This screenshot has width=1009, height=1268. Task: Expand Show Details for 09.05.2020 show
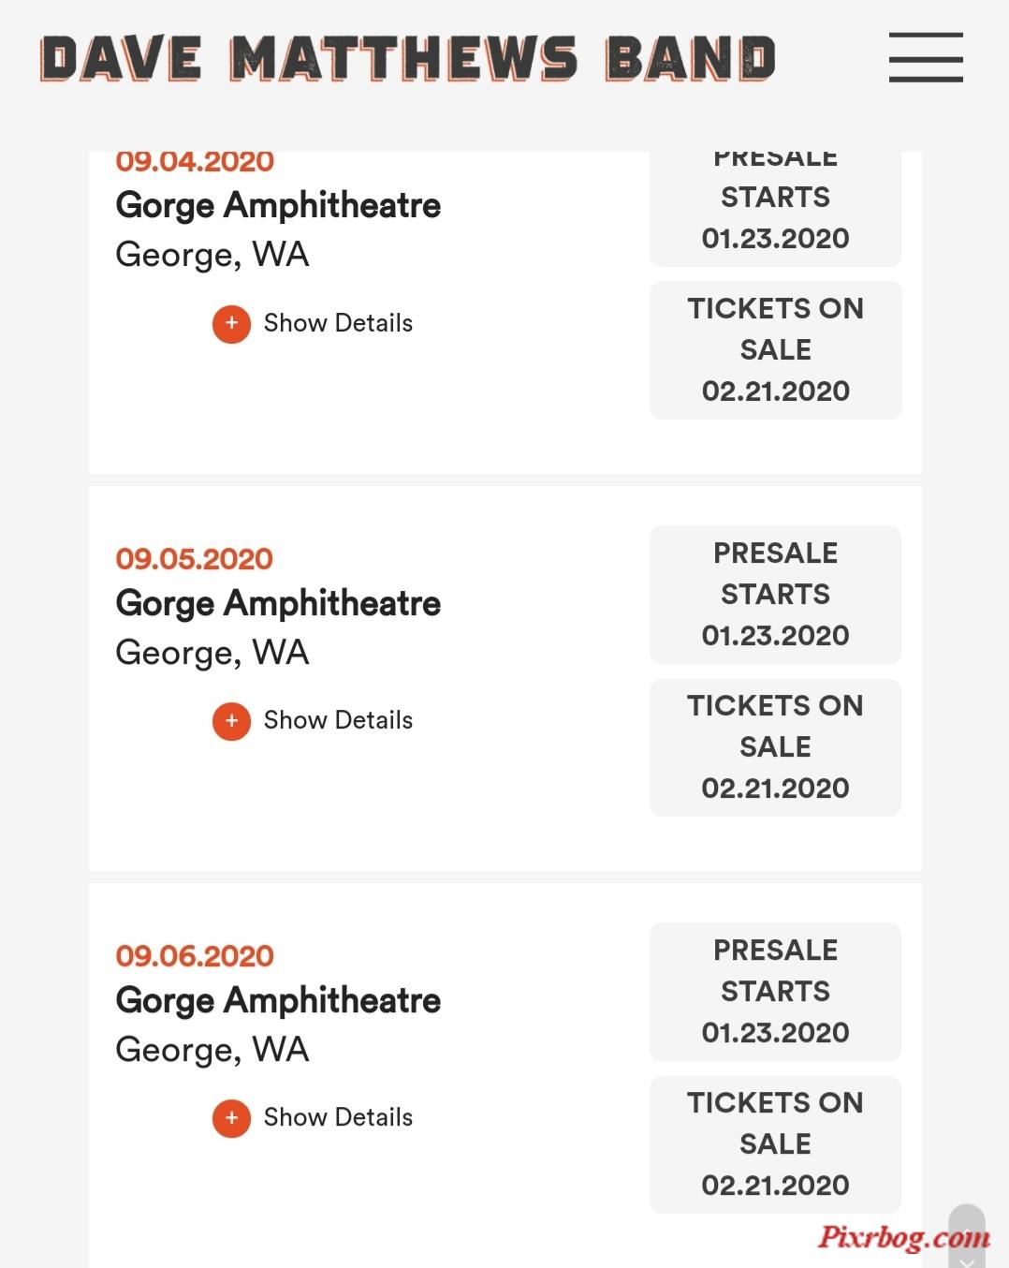pyautogui.click(x=338, y=720)
